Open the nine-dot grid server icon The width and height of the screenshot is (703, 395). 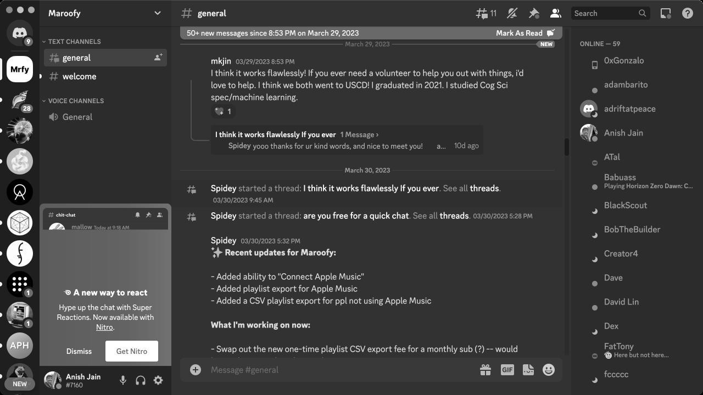tap(20, 284)
